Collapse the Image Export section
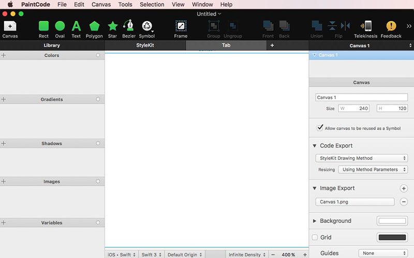The image size is (414, 258). point(315,188)
